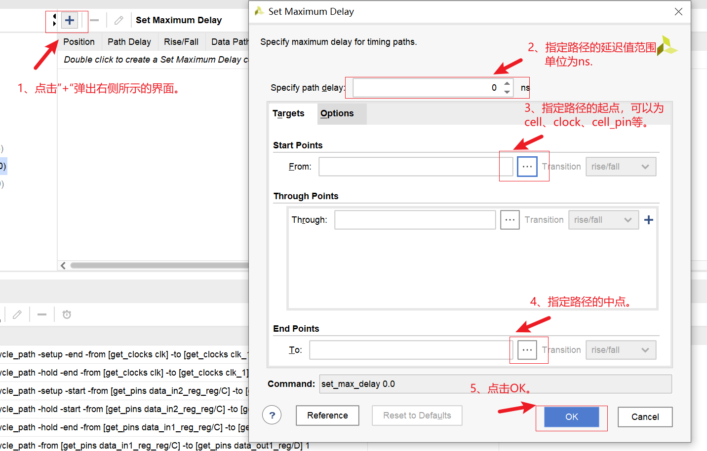707x451 pixels.
Task: Click the minus remove icon beside plus
Action: 95,20
